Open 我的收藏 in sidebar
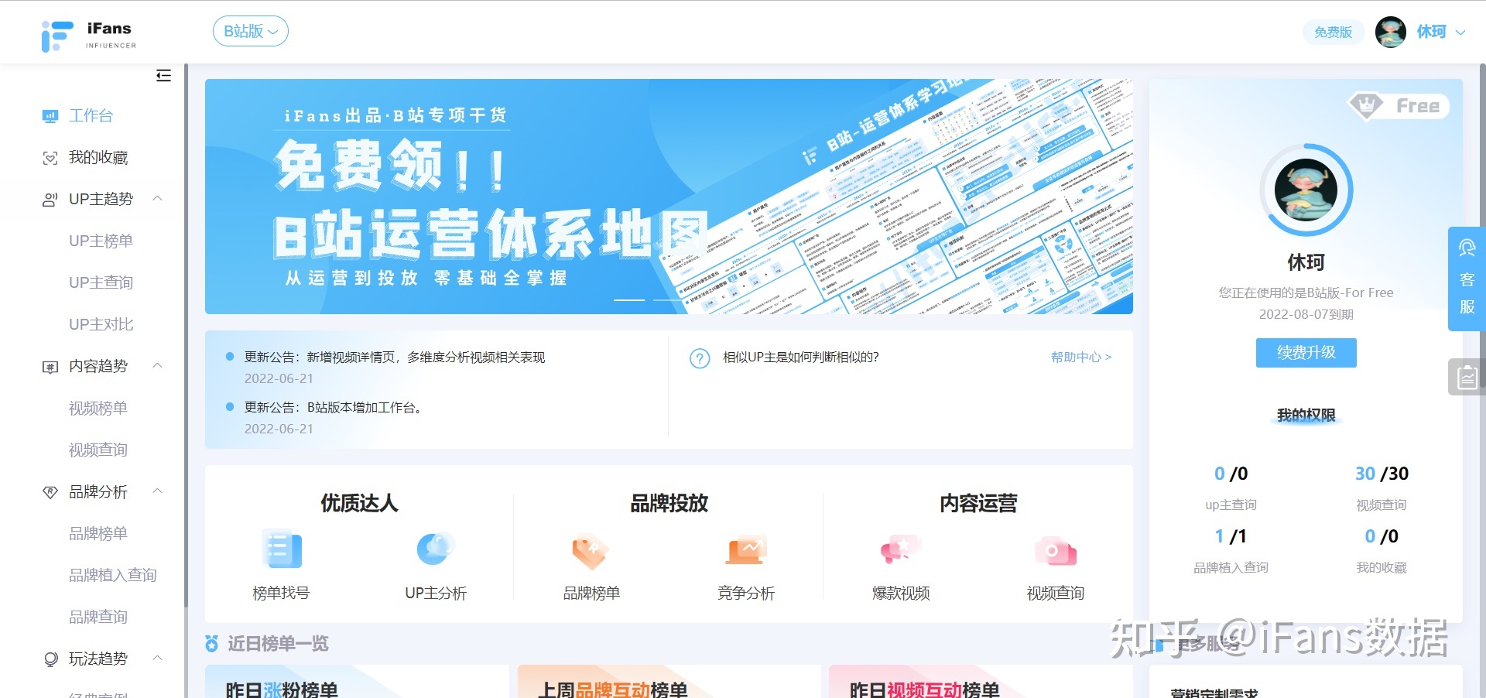 [x=98, y=158]
